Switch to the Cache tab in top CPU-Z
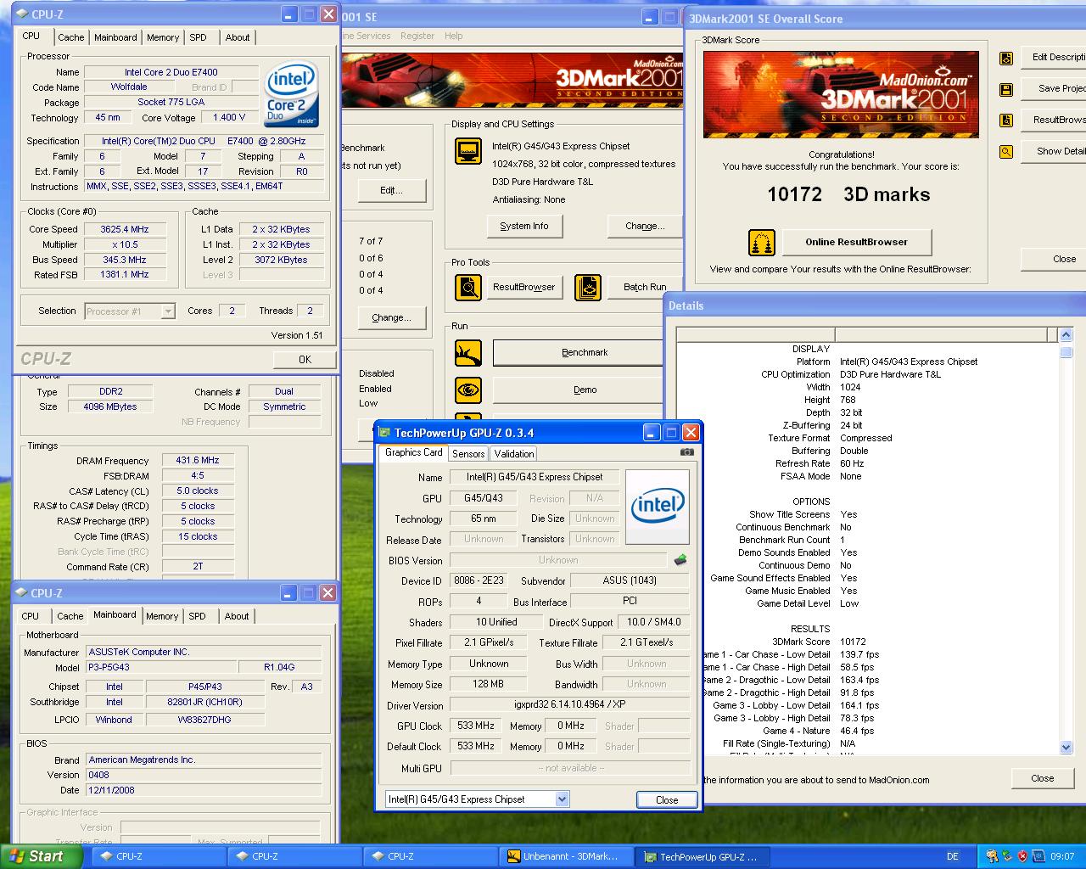 click(71, 37)
